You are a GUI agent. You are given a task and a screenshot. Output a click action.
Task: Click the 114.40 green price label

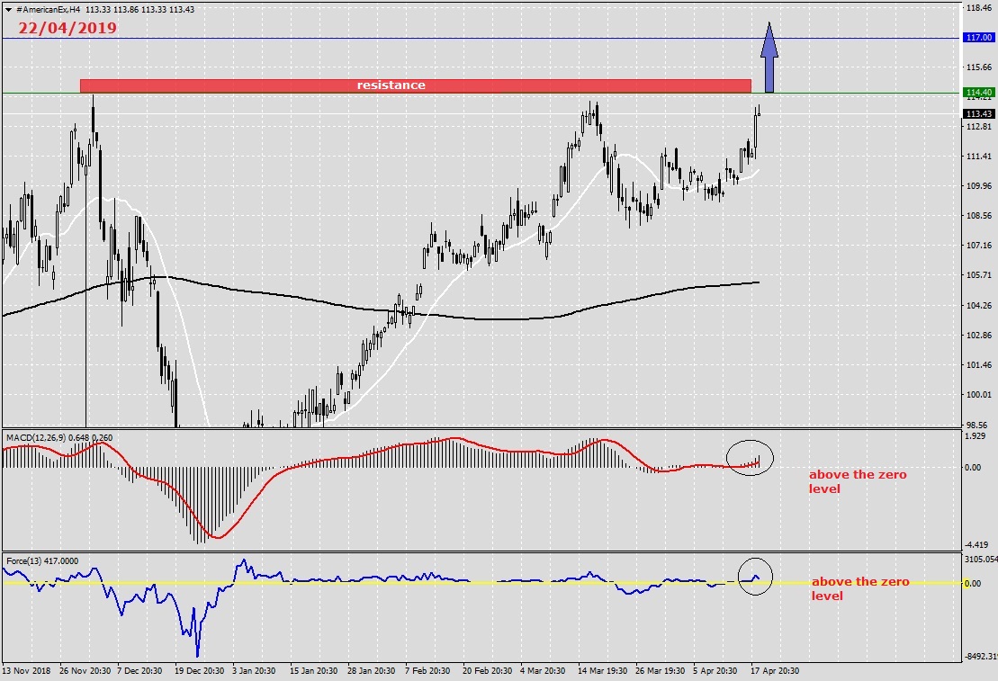(978, 93)
